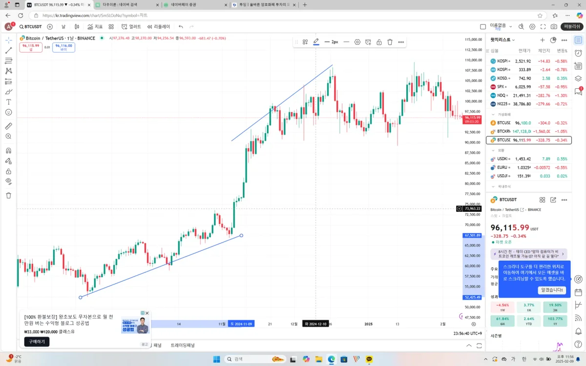Open the candlestick chart style selector
586x366 pixels.
(x=77, y=26)
